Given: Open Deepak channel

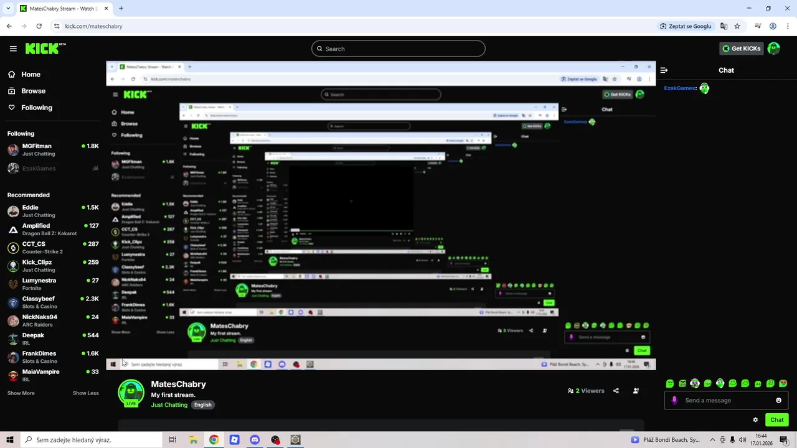Looking at the screenshot, I should pos(53,339).
